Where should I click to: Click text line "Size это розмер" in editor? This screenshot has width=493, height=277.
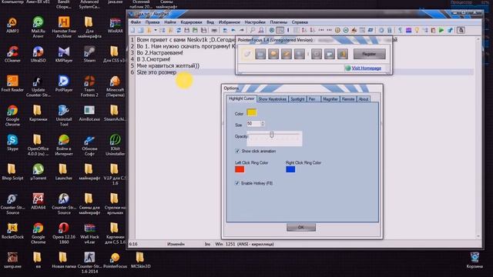click(156, 72)
